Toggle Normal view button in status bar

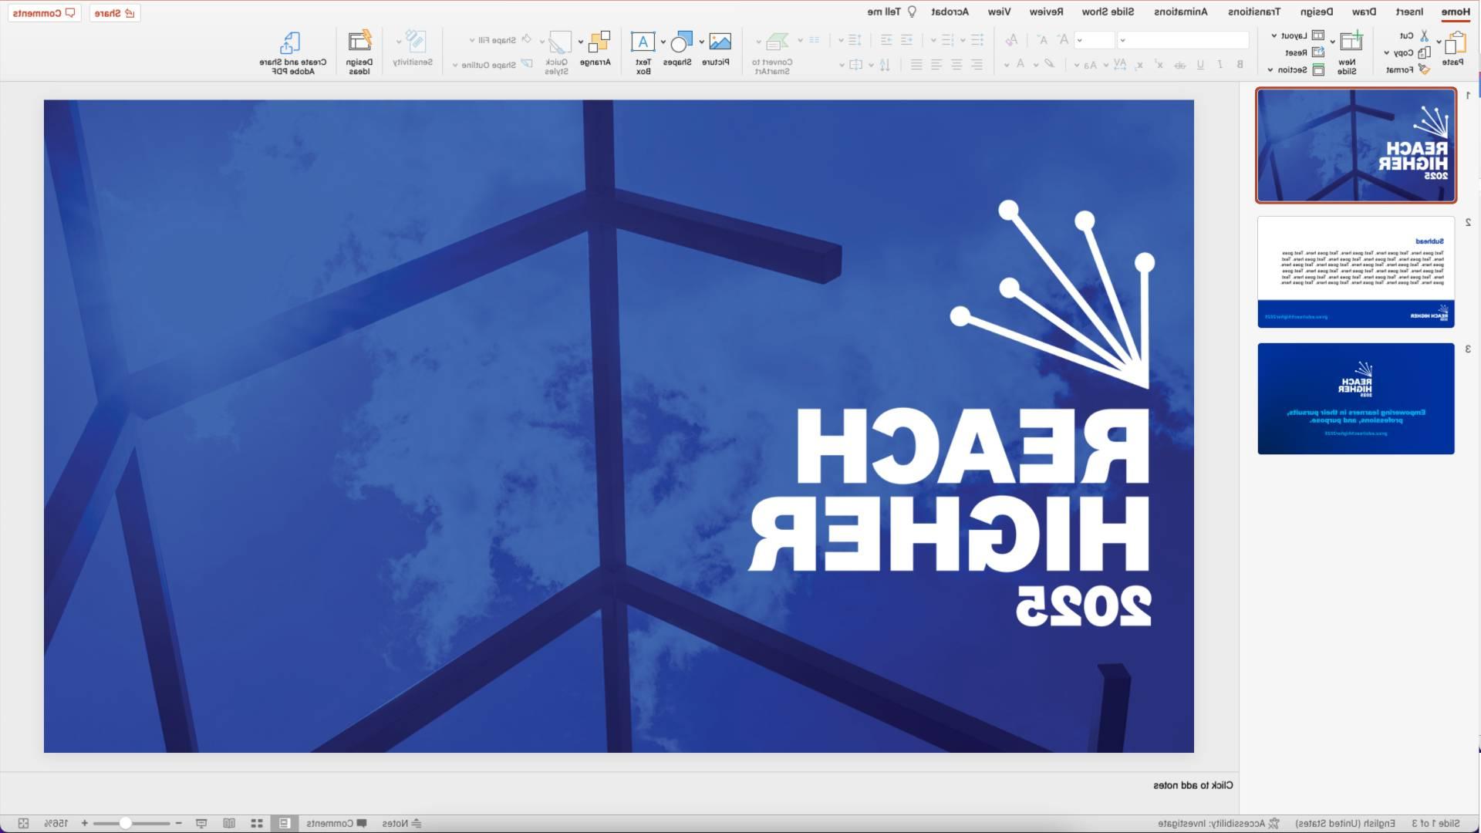284,824
